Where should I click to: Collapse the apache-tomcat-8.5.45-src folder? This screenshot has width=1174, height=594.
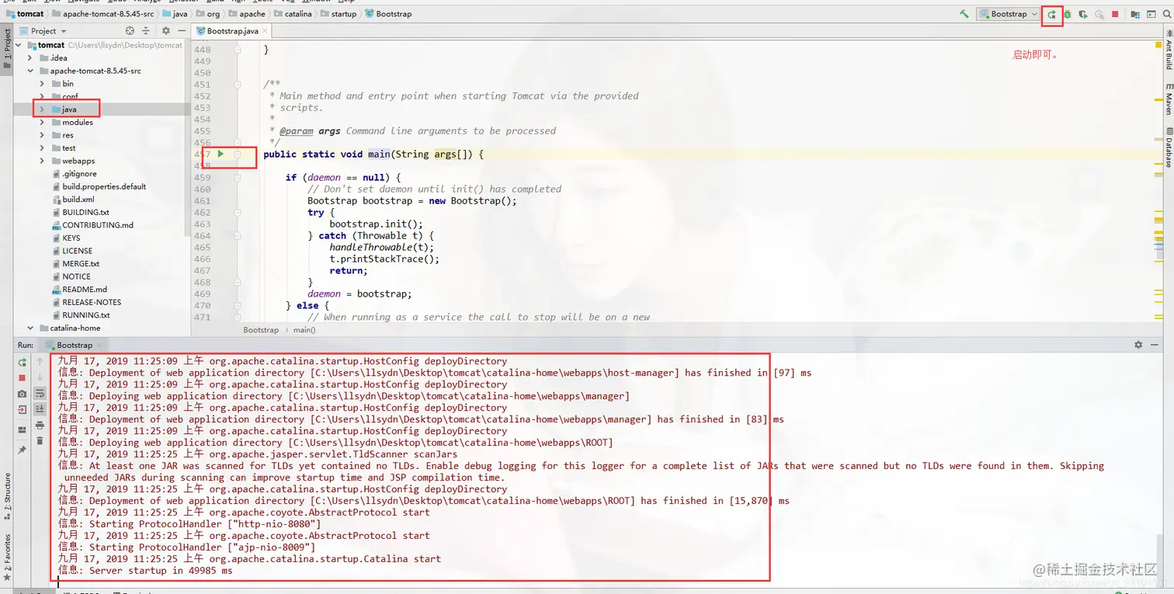30,71
